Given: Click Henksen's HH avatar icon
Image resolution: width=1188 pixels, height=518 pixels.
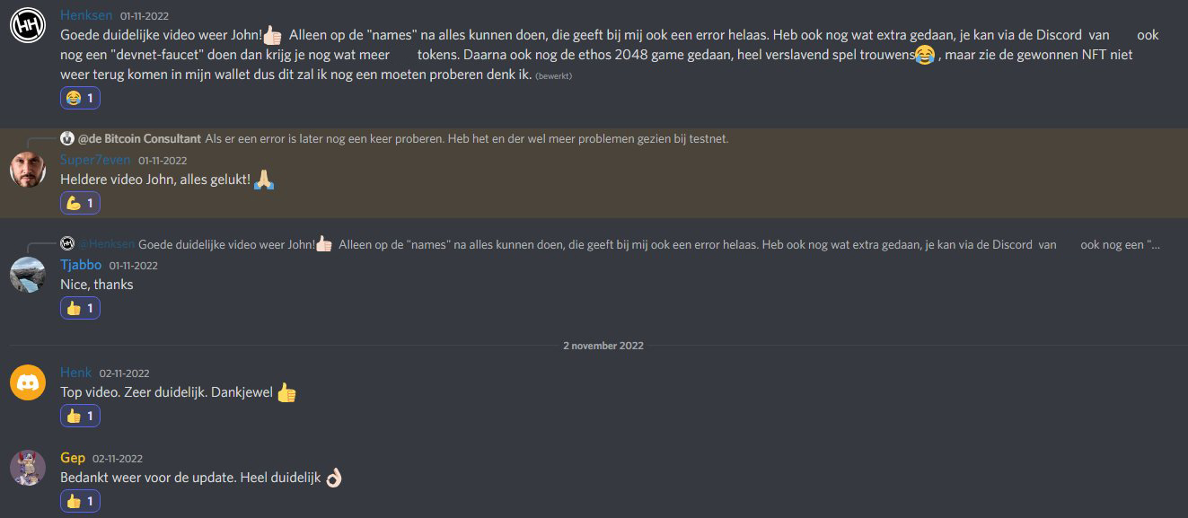Looking at the screenshot, I should coord(28,26).
